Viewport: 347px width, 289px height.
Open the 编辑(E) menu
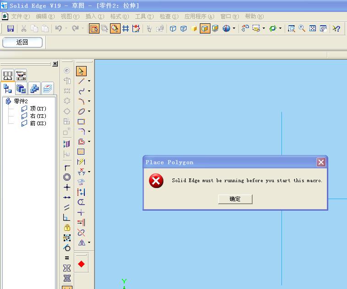click(x=45, y=17)
